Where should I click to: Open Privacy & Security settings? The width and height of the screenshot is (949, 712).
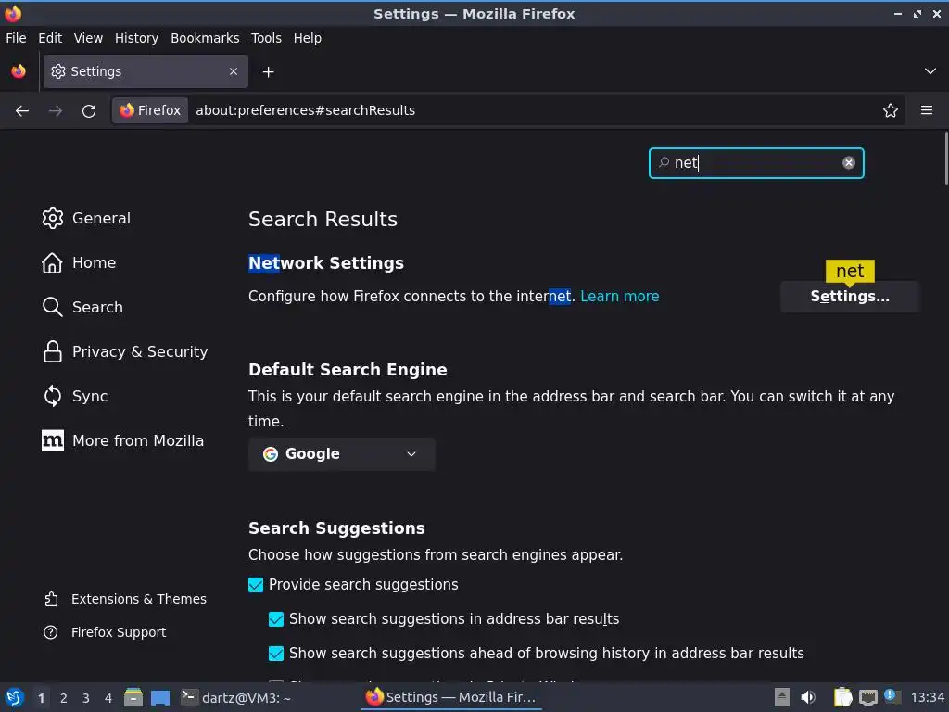click(x=125, y=351)
